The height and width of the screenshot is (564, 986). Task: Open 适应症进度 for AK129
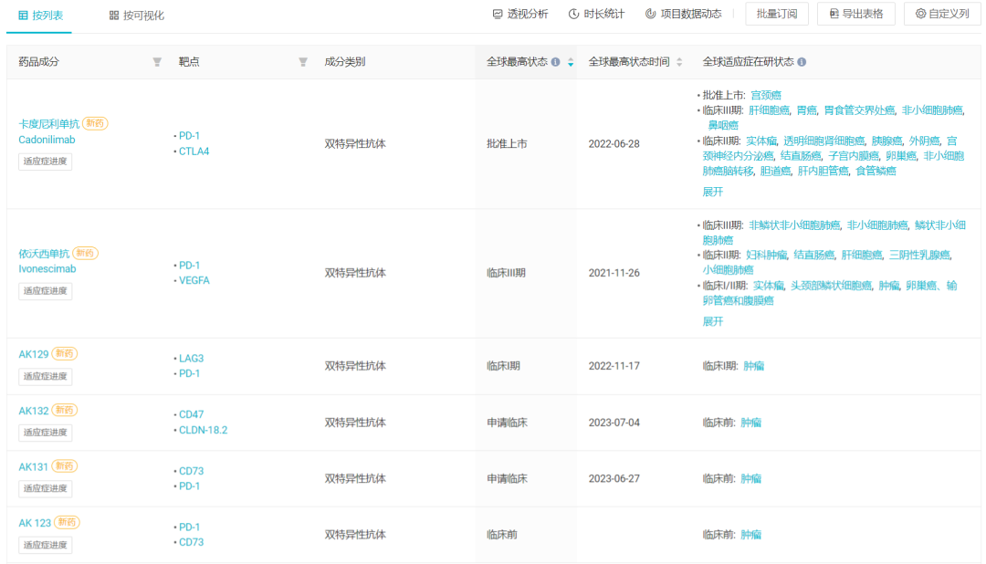point(46,376)
